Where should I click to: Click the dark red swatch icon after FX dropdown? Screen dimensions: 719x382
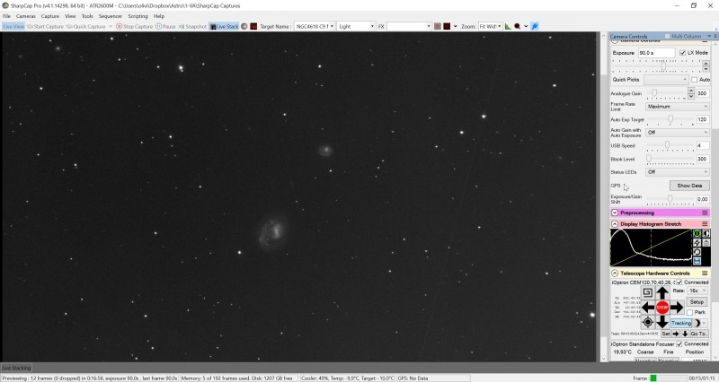(447, 27)
